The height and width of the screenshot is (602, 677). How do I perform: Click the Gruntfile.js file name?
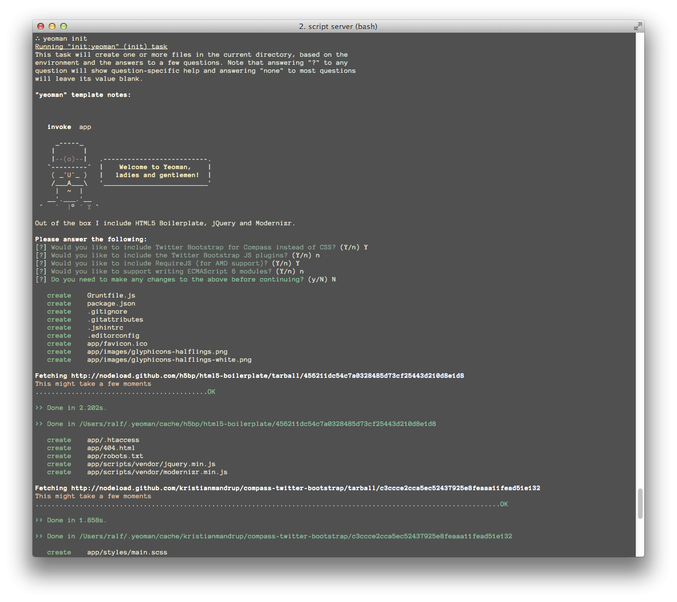pos(111,296)
